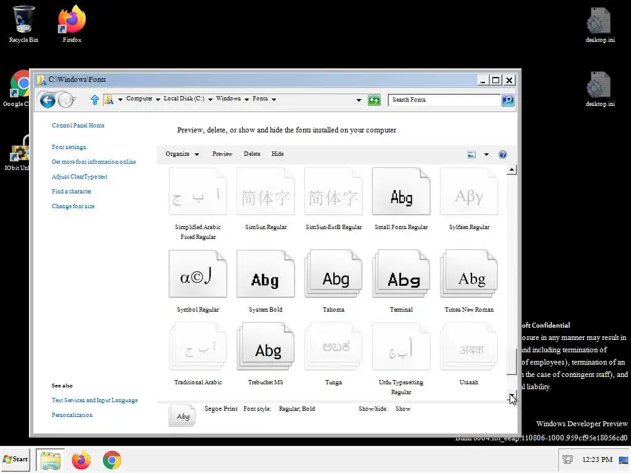631x473 pixels.
Task: Click the search magnifier button
Action: click(x=508, y=100)
